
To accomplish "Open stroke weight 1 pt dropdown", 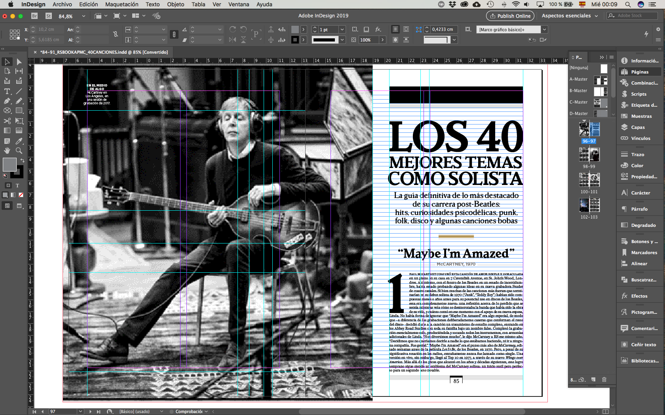I will 342,30.
